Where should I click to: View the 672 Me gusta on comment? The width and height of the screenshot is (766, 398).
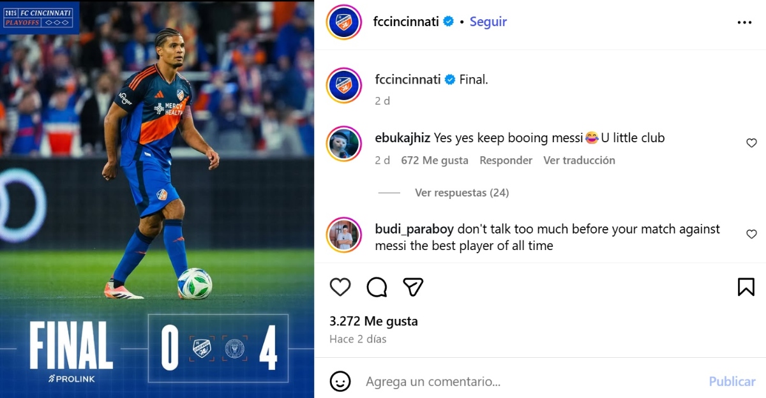click(435, 161)
